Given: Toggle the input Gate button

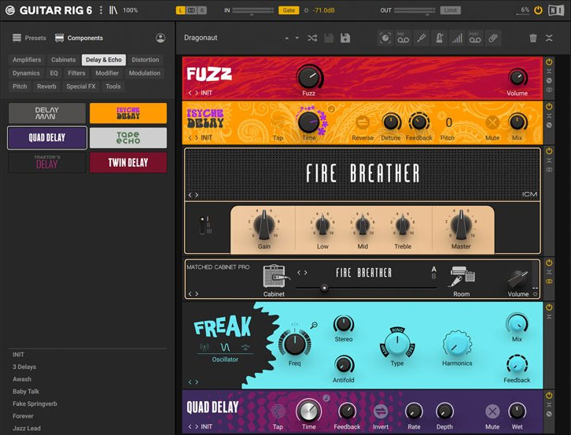Looking at the screenshot, I should click(289, 10).
